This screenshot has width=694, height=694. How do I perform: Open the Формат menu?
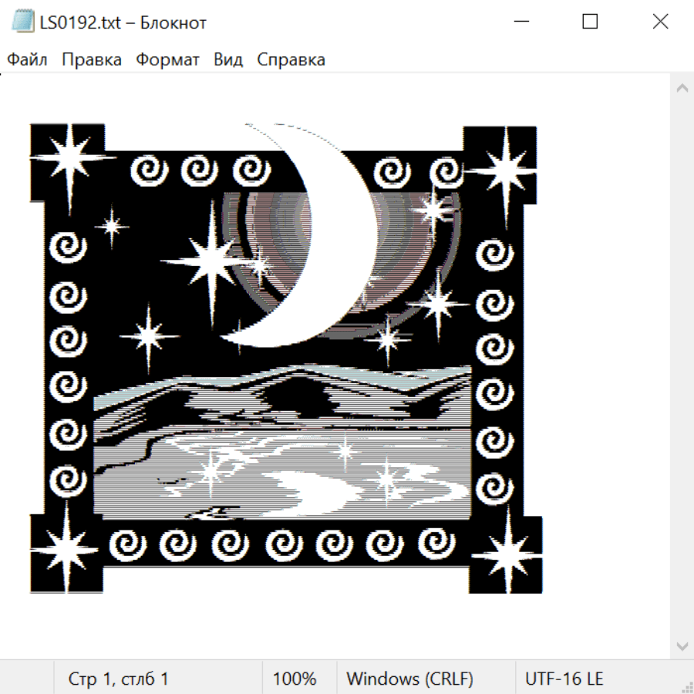(x=167, y=60)
